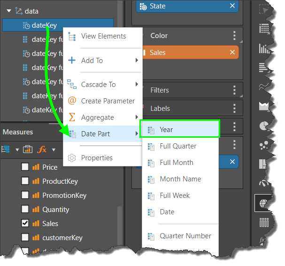The width and height of the screenshot is (285, 266).
Task: Click the measures chart folder icon
Action: [x=28, y=149]
